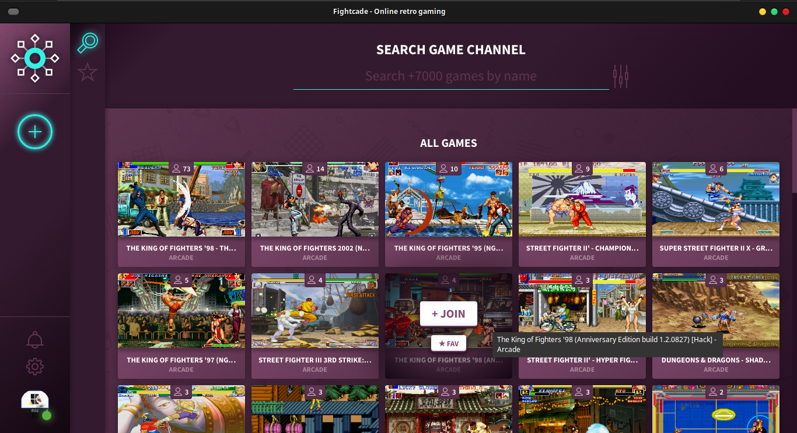The height and width of the screenshot is (433, 797).
Task: Click the 'STREET FIGHTER II' - CHAMPION...' title
Action: point(582,248)
